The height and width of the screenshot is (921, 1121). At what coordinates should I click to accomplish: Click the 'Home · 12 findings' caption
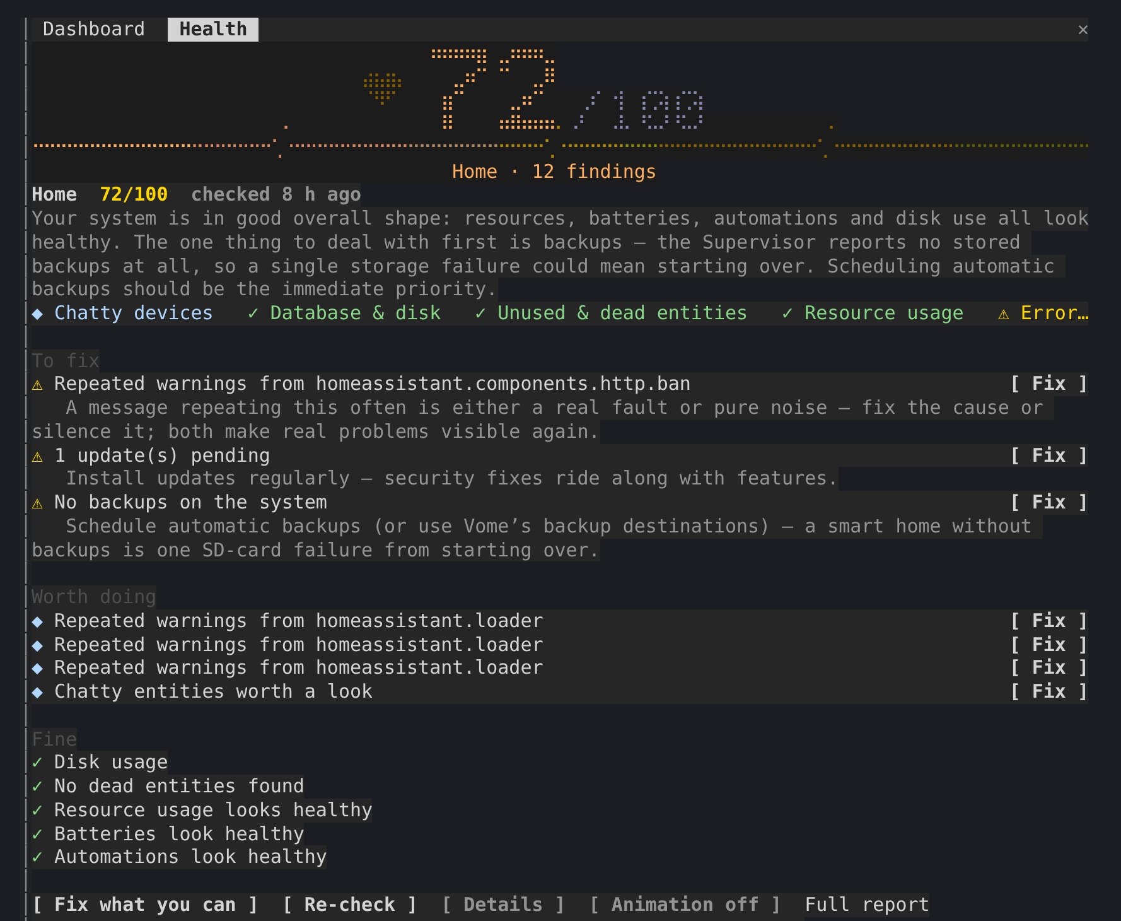point(554,172)
